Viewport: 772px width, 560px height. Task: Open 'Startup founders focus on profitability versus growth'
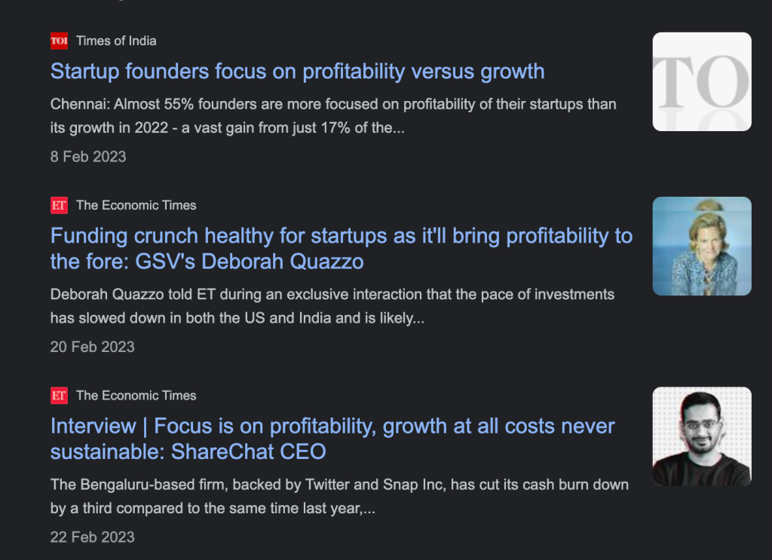coord(297,72)
